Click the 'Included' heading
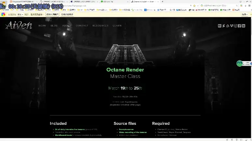Image resolution: width=252 pixels, height=141 pixels. coord(58,124)
